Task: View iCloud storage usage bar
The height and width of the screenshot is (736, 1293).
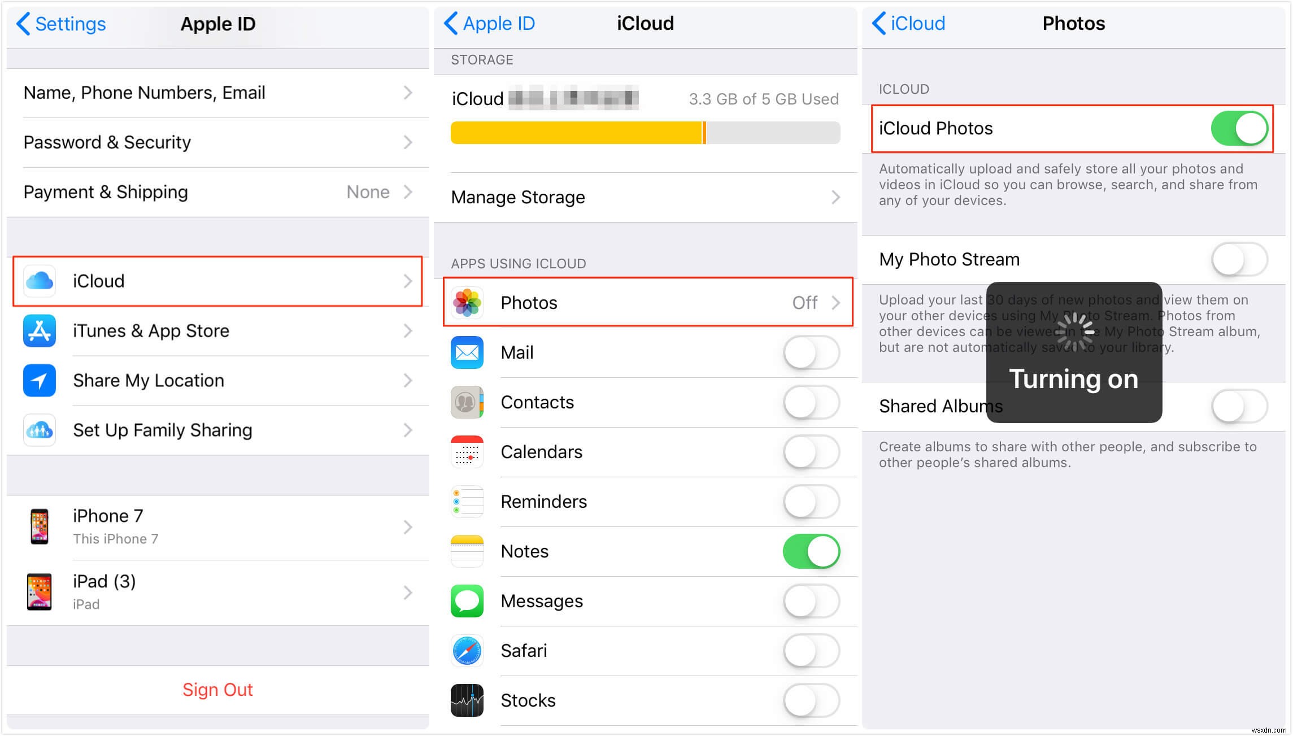Action: 646,138
